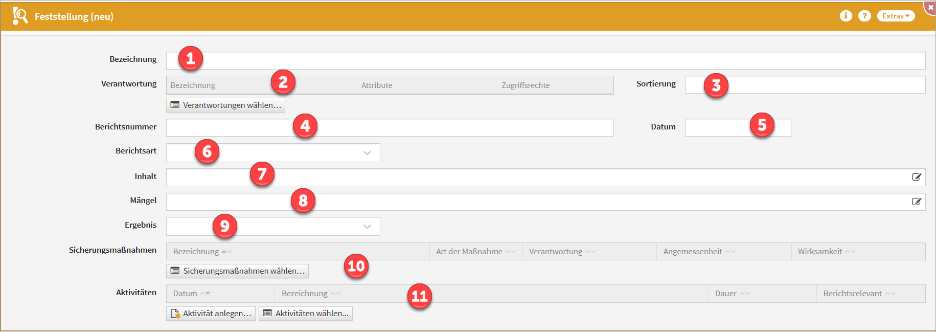This screenshot has height=332, width=936.
Task: Click Sicherungsmaßnahmen wählen button
Action: pos(237,271)
